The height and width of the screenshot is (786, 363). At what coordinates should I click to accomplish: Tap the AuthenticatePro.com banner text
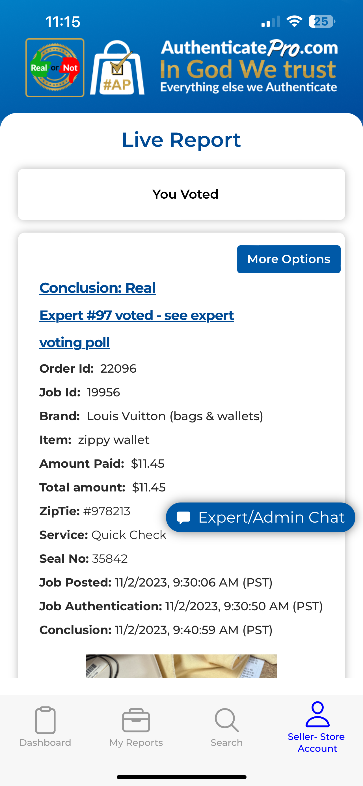249,48
